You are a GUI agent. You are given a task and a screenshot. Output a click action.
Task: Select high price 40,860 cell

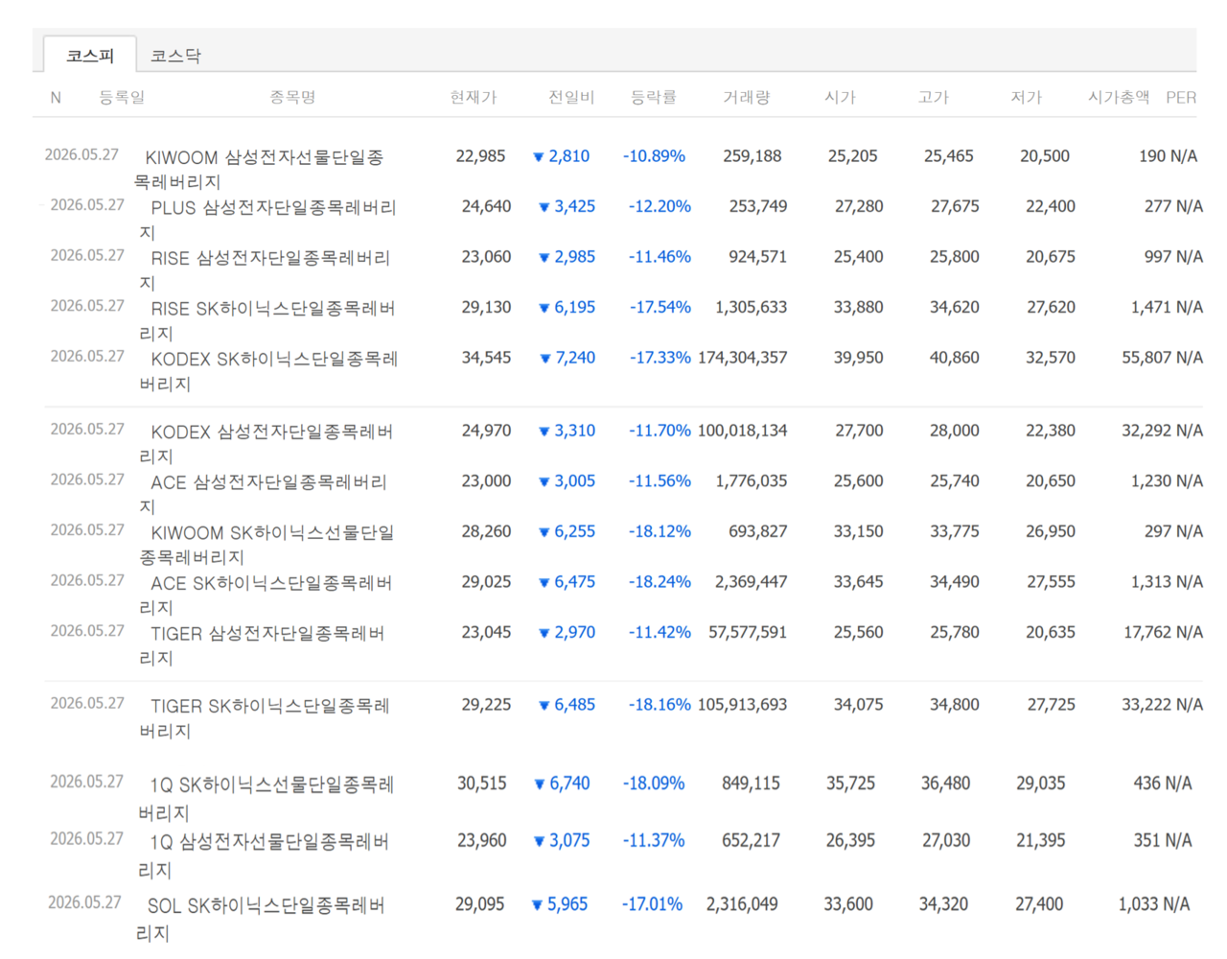pyautogui.click(x=955, y=358)
